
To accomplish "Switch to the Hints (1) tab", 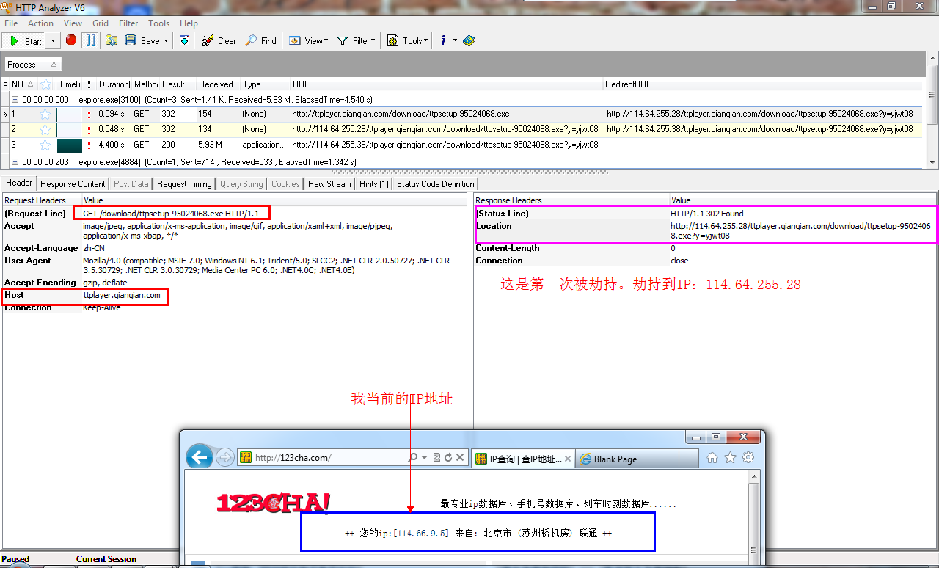I will 374,184.
